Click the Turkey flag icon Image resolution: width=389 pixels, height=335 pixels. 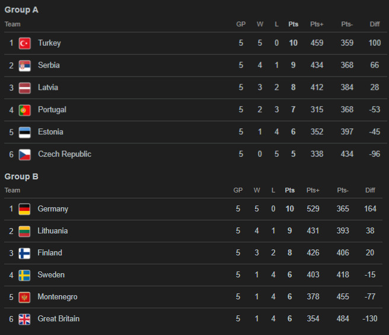(24, 43)
